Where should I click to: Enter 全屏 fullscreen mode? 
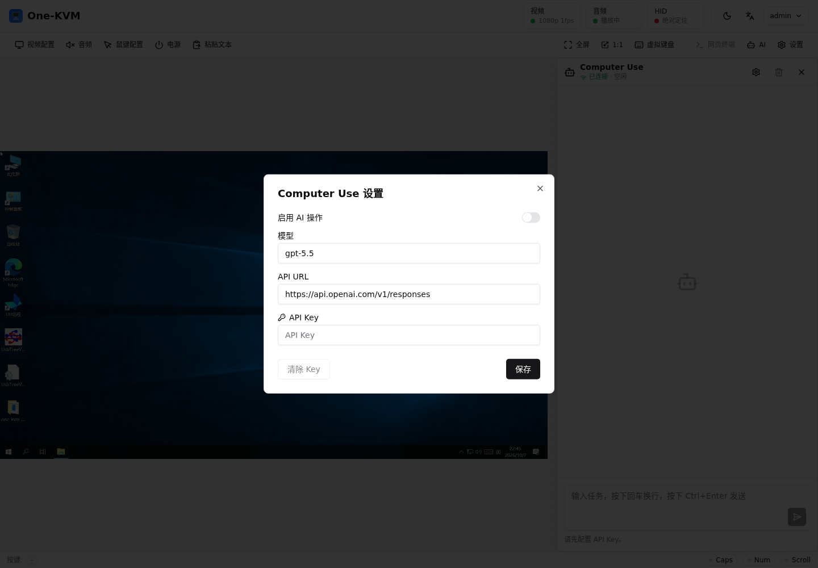(577, 44)
